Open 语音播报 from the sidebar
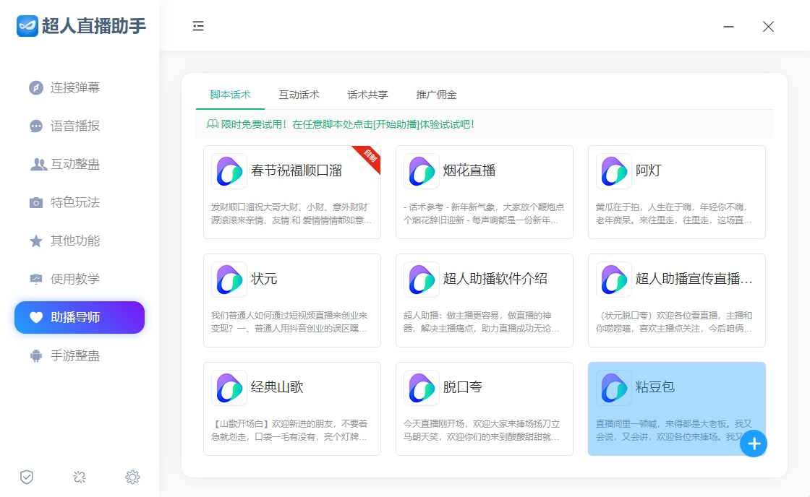810x497 pixels. (x=74, y=126)
